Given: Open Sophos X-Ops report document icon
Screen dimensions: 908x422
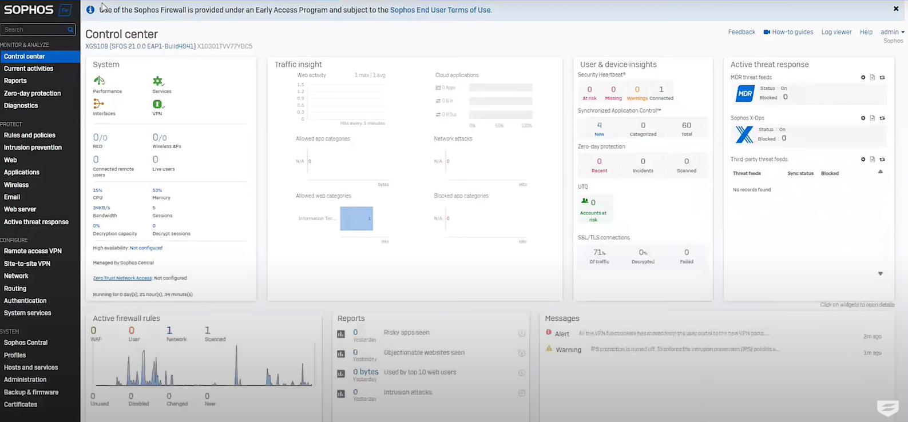Looking at the screenshot, I should 873,118.
